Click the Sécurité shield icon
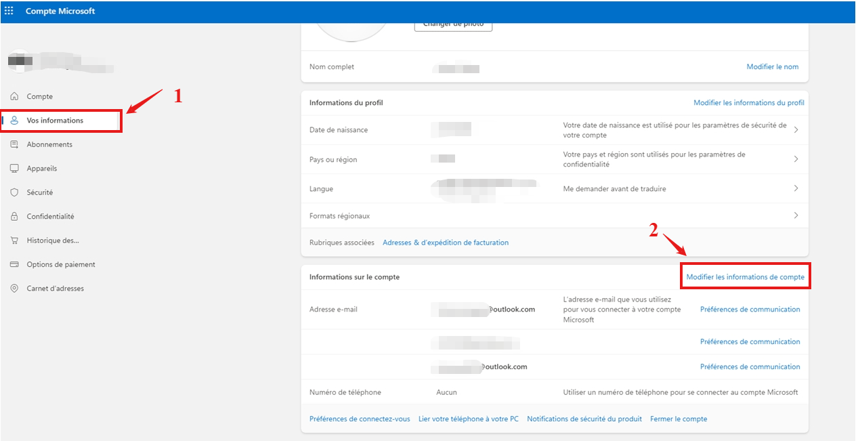This screenshot has width=858, height=441. 14,192
